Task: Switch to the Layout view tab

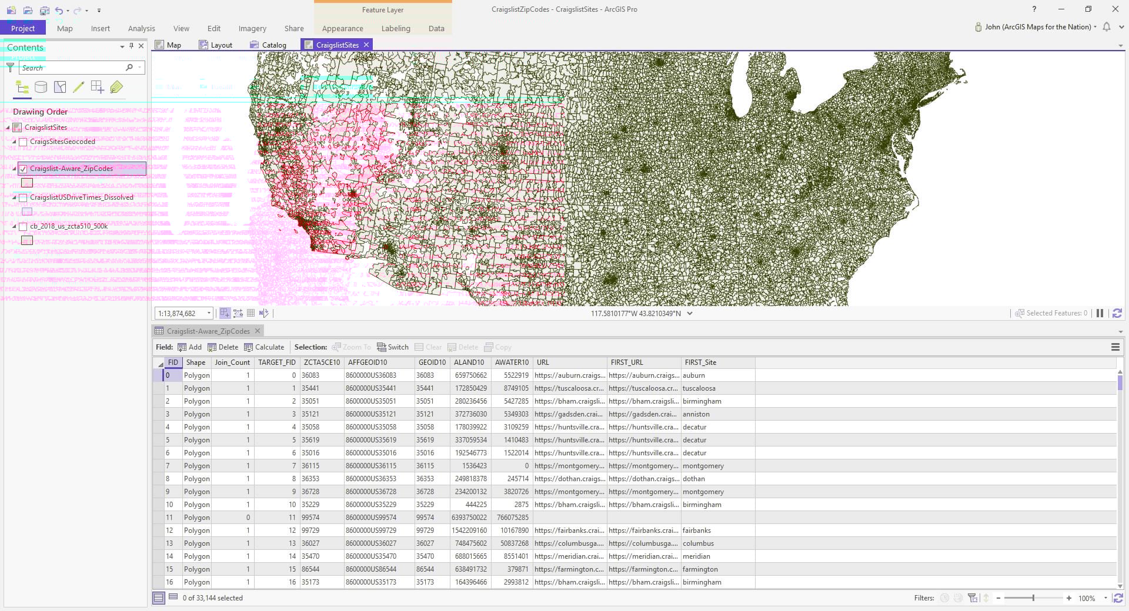Action: pyautogui.click(x=216, y=45)
